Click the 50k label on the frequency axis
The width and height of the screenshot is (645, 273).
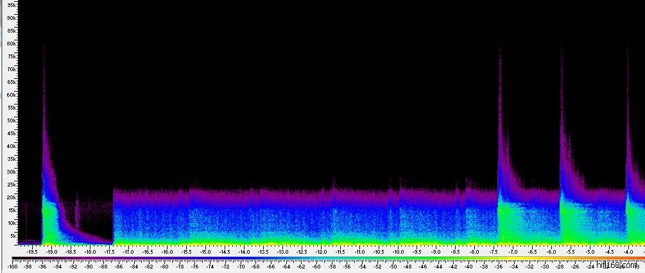pos(10,120)
